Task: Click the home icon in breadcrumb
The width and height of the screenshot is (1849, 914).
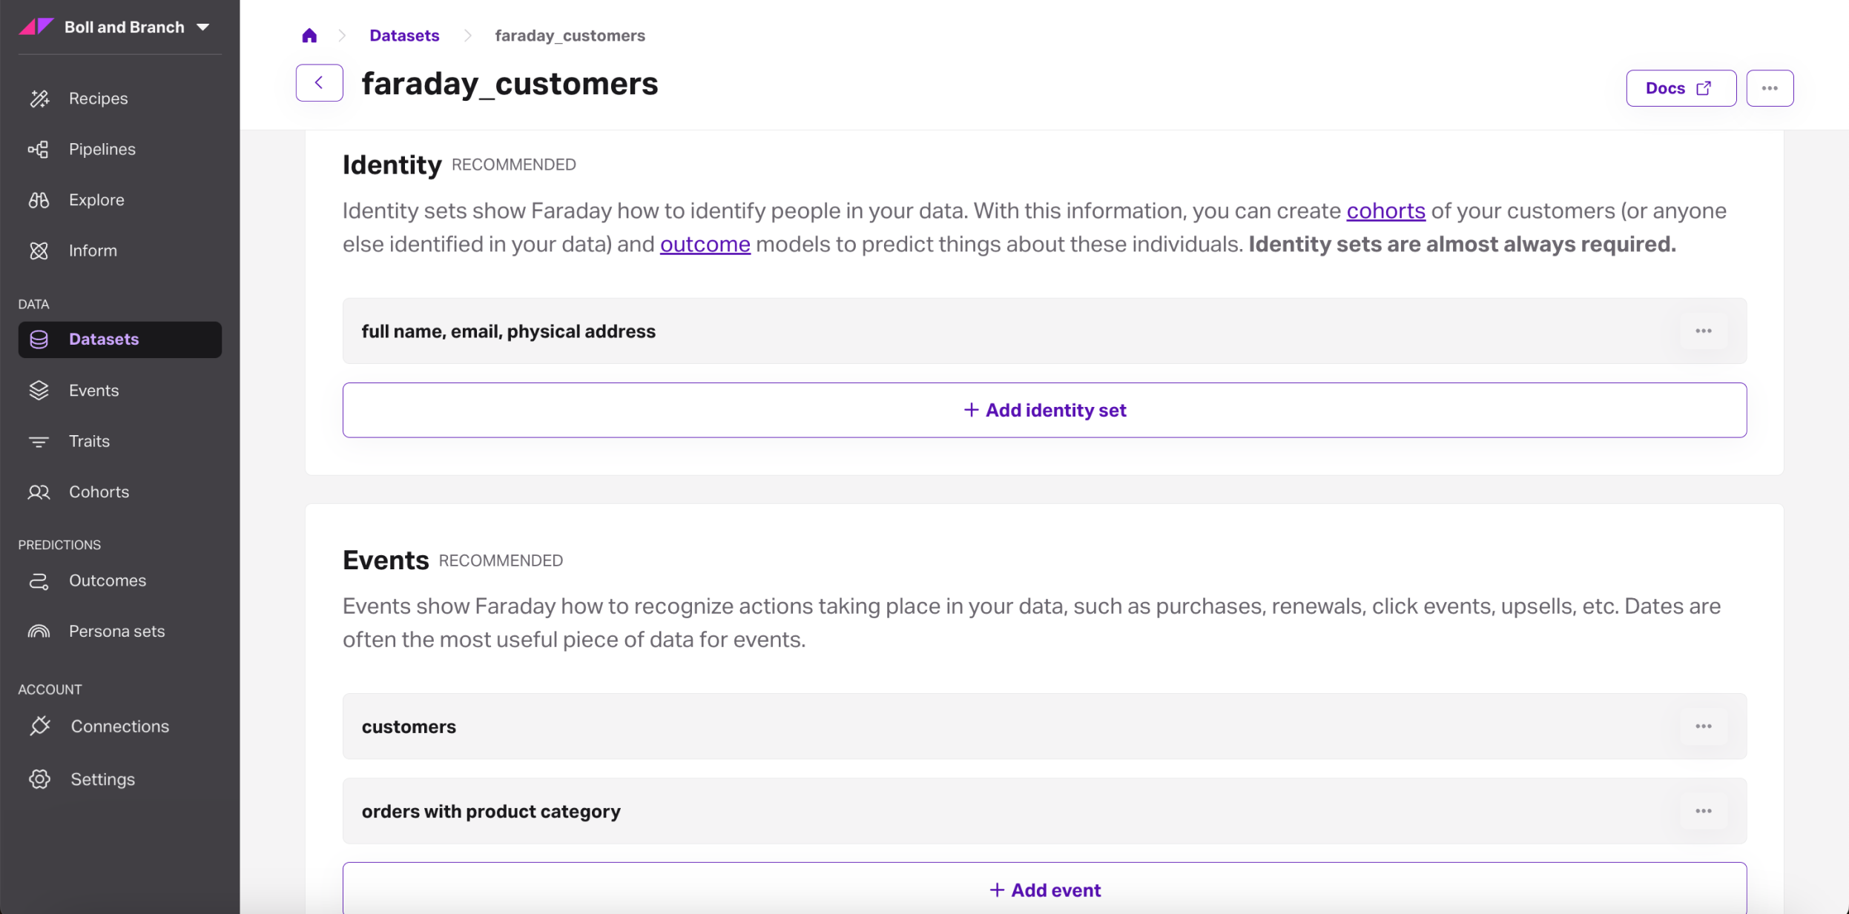Action: (x=309, y=36)
